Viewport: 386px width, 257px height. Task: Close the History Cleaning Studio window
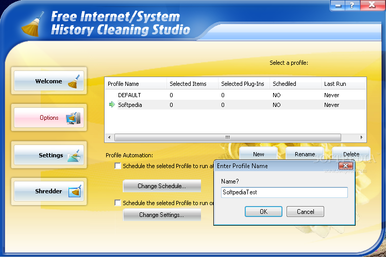pos(372,5)
